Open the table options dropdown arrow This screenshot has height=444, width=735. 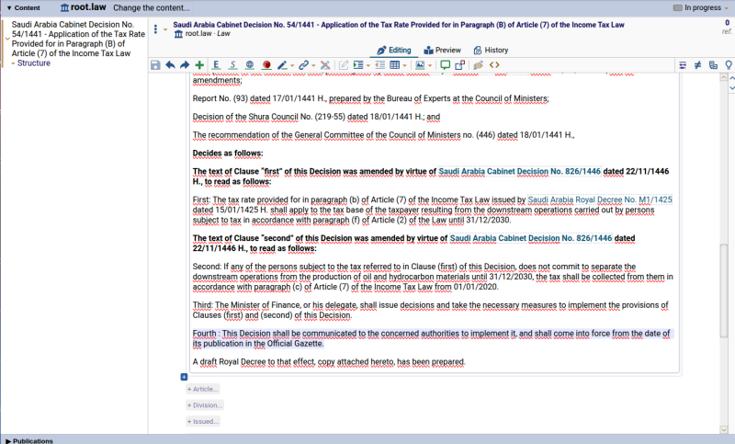(x=405, y=65)
